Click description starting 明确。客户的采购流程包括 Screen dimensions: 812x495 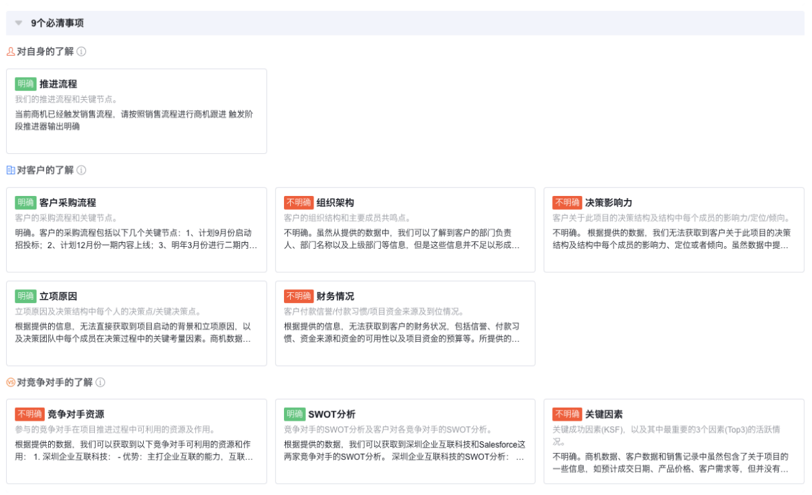click(x=136, y=239)
